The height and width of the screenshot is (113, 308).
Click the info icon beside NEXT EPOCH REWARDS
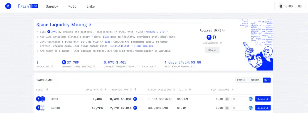click(x=194, y=66)
